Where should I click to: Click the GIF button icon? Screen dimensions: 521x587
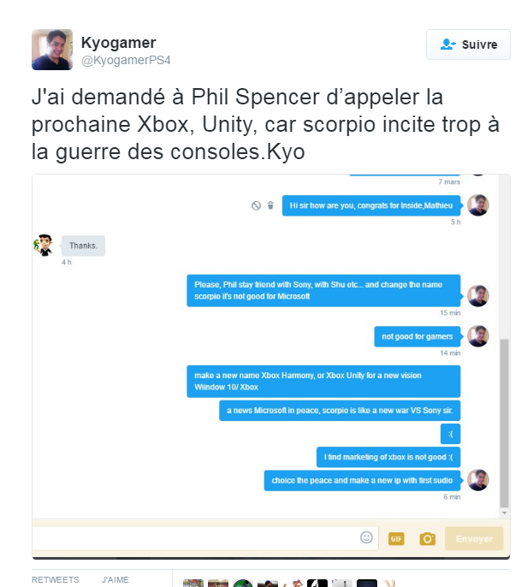pyautogui.click(x=396, y=539)
